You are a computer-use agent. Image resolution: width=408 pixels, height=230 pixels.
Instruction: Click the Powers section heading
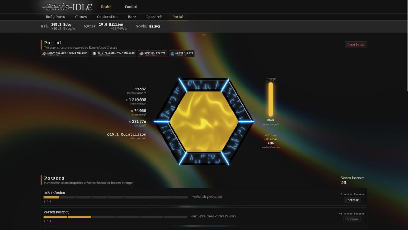click(55, 178)
